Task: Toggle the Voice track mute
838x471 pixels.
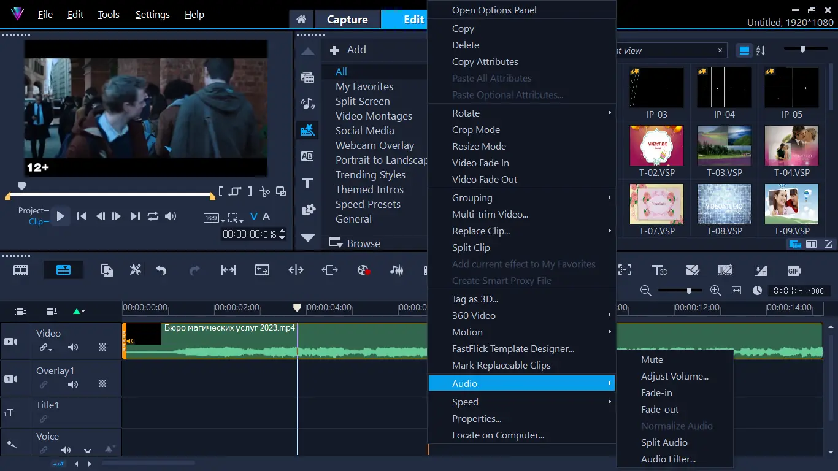Action: click(65, 450)
